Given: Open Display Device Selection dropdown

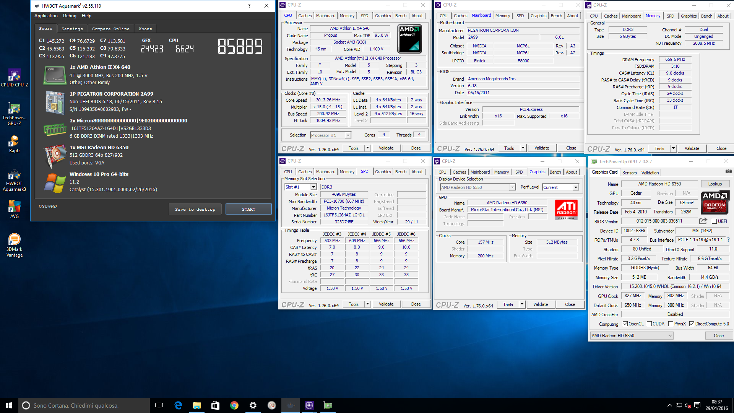Looking at the screenshot, I should click(512, 187).
